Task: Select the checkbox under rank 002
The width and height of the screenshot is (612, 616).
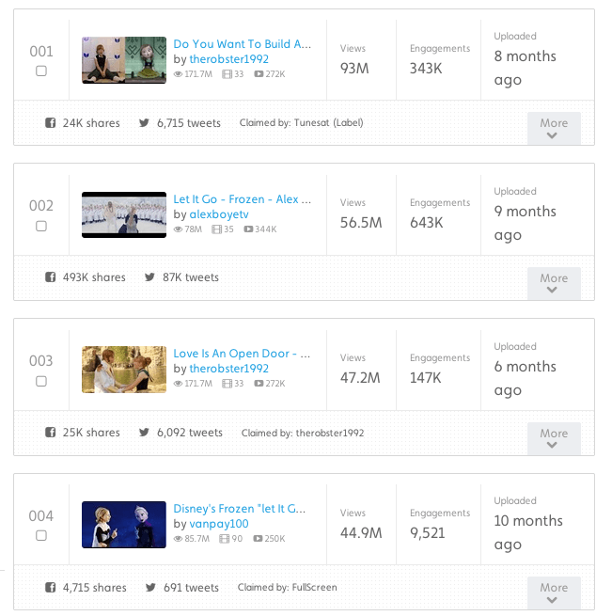Action: (x=41, y=227)
